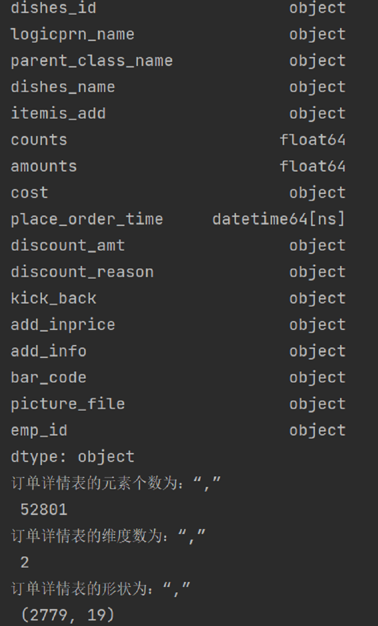Select the place_order_time column name
The image size is (378, 626).
[x=86, y=219]
